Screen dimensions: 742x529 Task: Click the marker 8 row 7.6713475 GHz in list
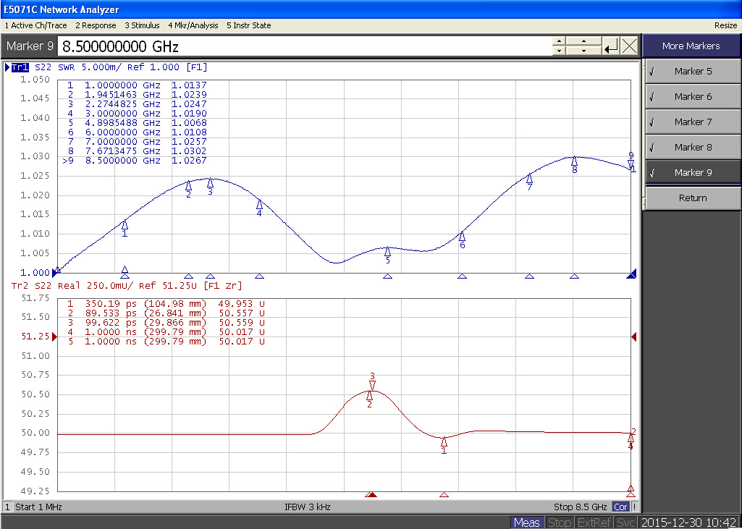click(137, 151)
